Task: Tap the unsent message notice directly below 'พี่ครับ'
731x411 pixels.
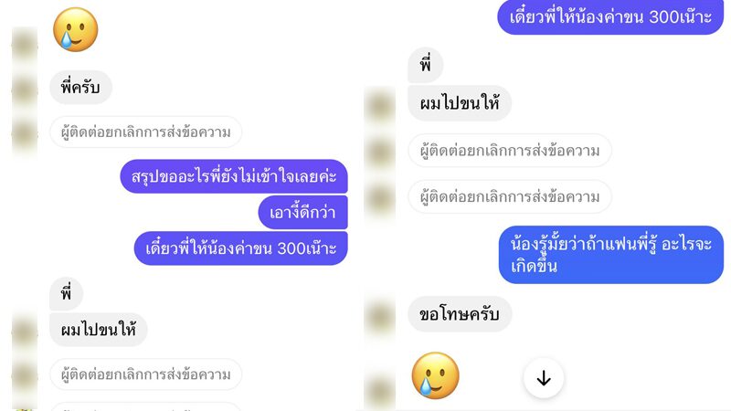Action: pyautogui.click(x=146, y=132)
